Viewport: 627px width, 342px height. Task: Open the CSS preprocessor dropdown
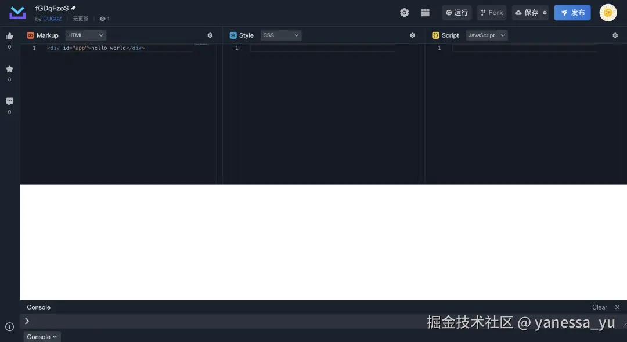coord(280,35)
